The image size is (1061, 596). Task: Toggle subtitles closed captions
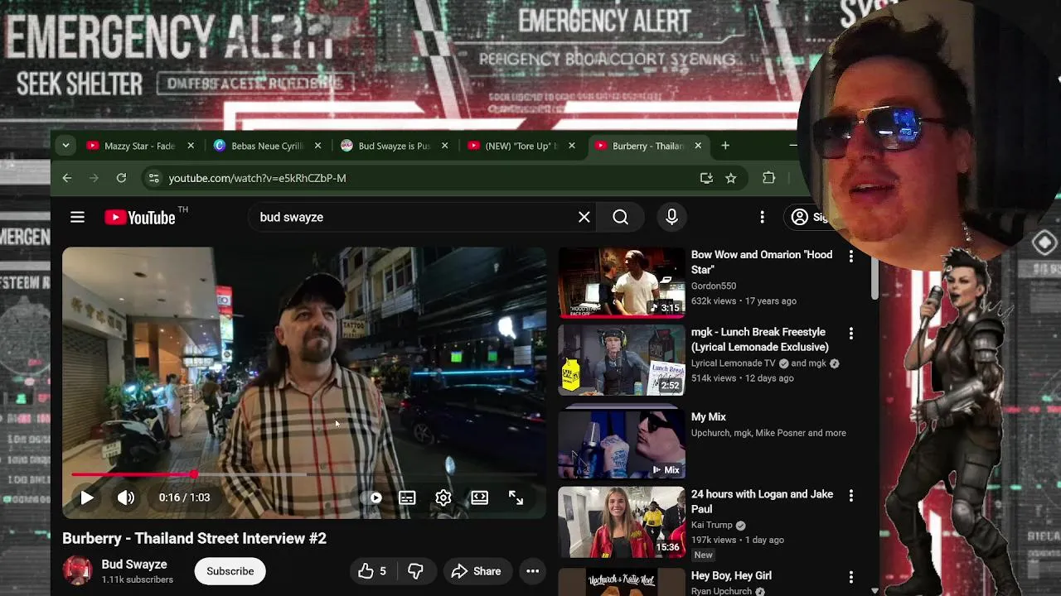coord(407,497)
